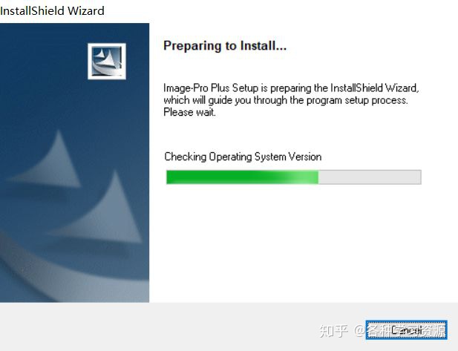Cancel the Image-Pro Plus installation
Image resolution: width=458 pixels, height=351 pixels.
click(406, 330)
